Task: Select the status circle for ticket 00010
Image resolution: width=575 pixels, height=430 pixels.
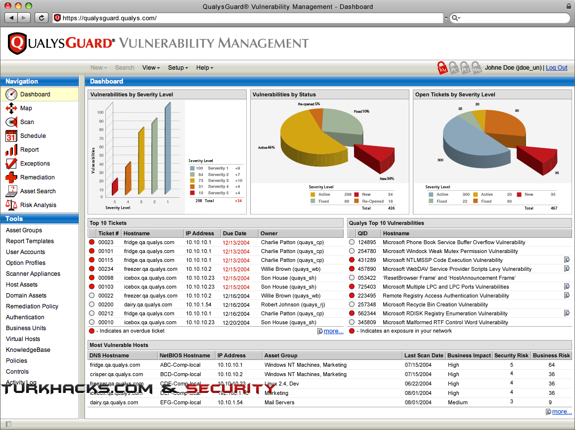Action: click(x=91, y=322)
